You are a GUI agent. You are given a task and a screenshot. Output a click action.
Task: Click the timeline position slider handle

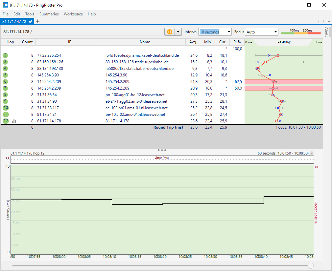(x=310, y=266)
